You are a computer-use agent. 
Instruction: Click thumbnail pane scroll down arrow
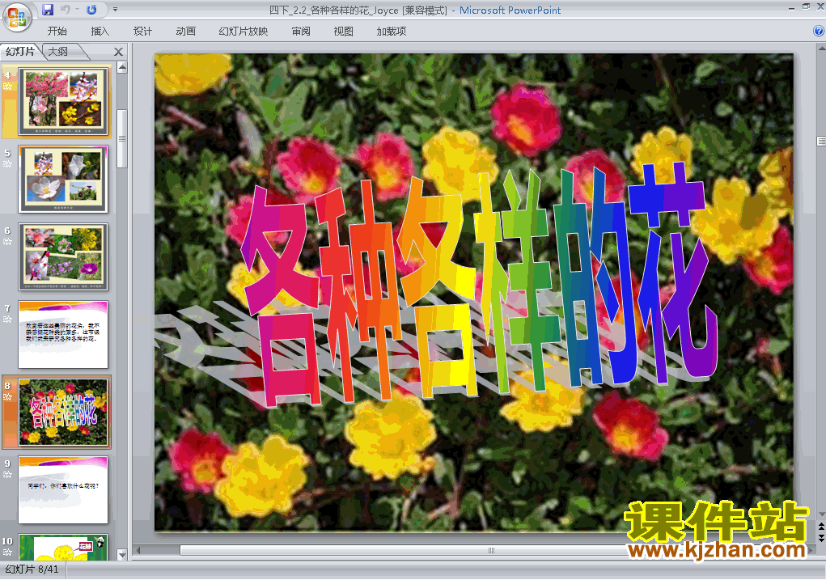coord(122,555)
